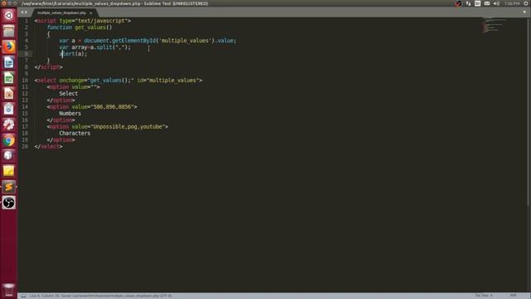This screenshot has width=531, height=299.
Task: Click line number 10 in gutter
Action: coord(25,81)
